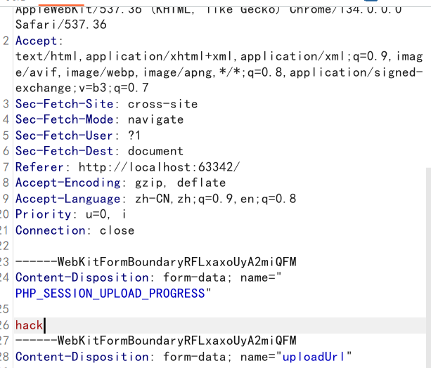This screenshot has width=431, height=368.
Task: Click the Safari/537.36 user agent text
Action: coord(60,25)
